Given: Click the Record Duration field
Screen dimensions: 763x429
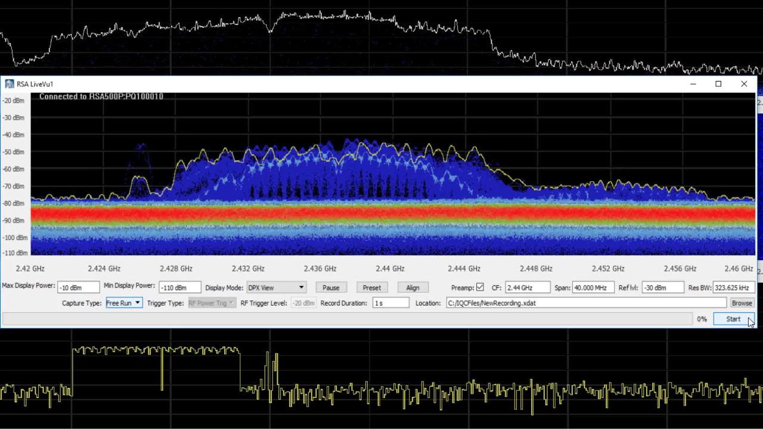Looking at the screenshot, I should [x=390, y=303].
